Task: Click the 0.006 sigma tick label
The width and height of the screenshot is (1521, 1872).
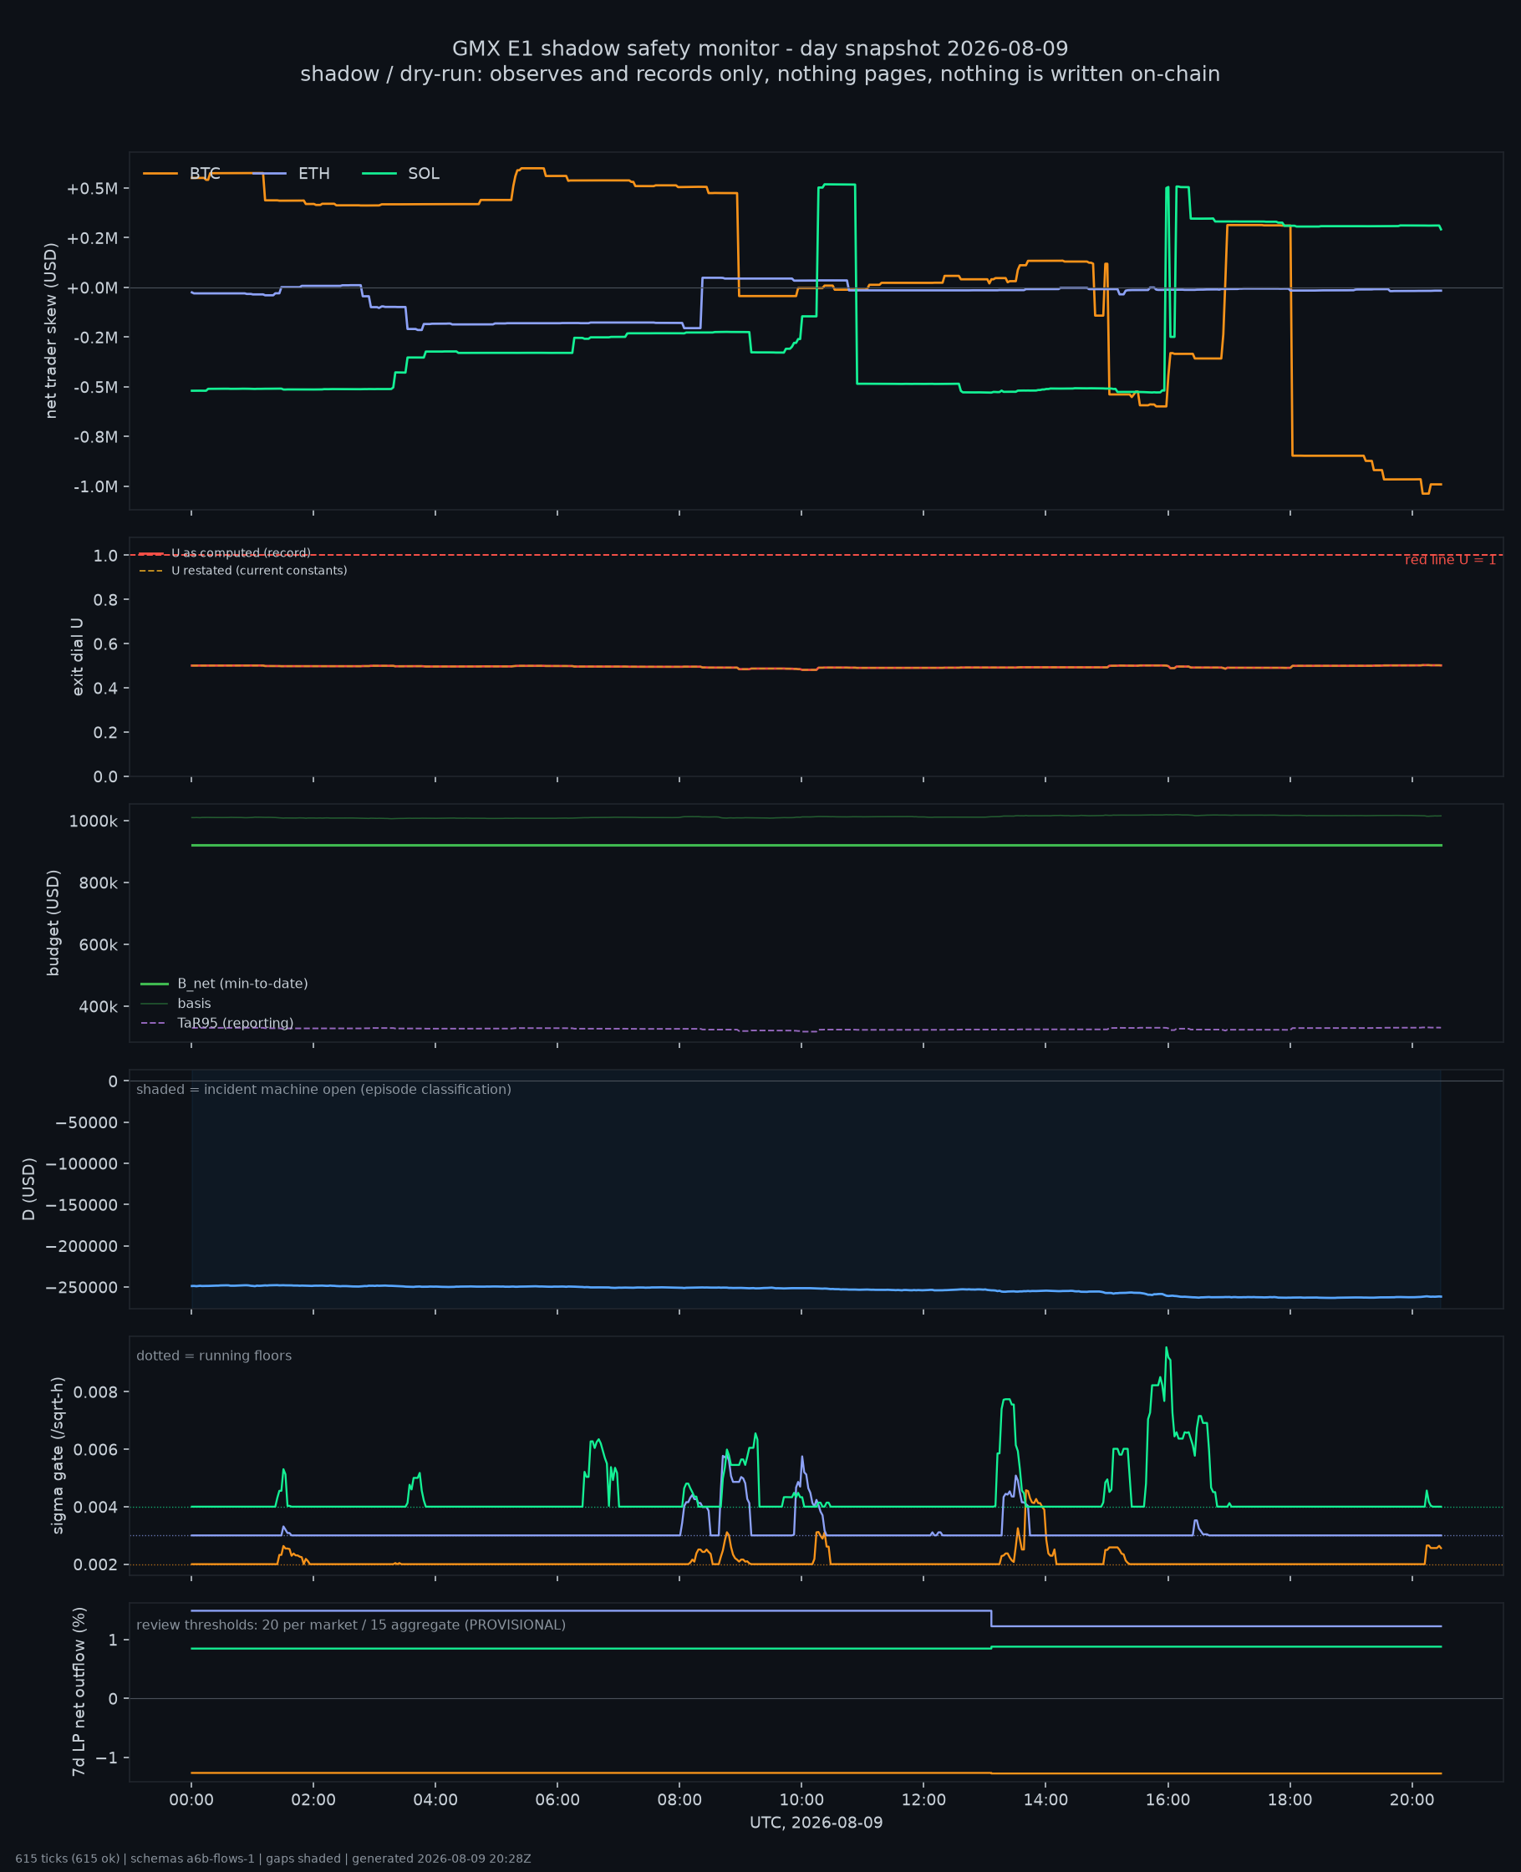Action: [x=97, y=1450]
